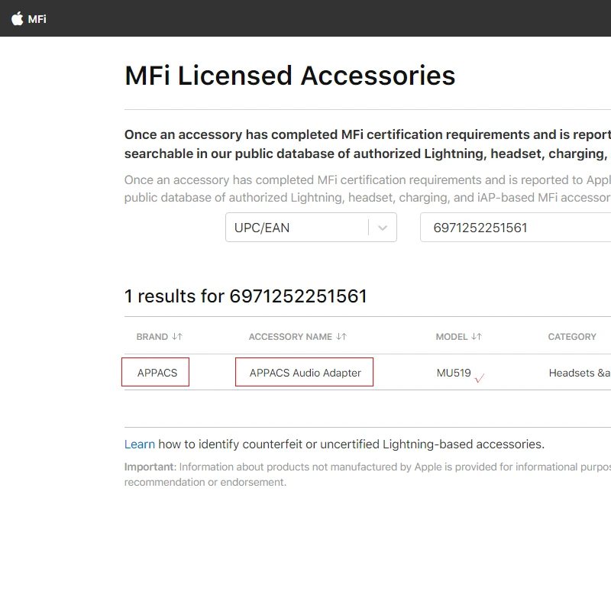Click the Headsets category cell

[x=579, y=373]
